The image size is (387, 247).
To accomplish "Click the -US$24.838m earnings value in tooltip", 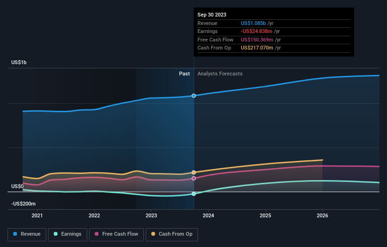I will 256,31.
